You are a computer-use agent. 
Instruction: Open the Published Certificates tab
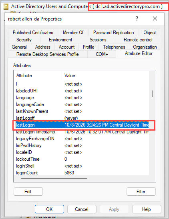tap(33, 33)
